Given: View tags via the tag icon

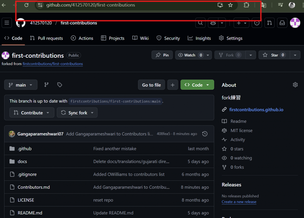Looking at the screenshot, I should point(59,85).
